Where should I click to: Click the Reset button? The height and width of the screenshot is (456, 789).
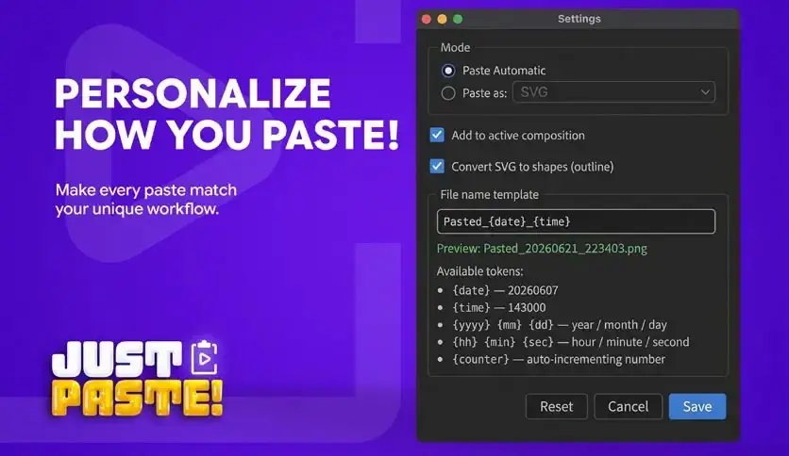557,406
